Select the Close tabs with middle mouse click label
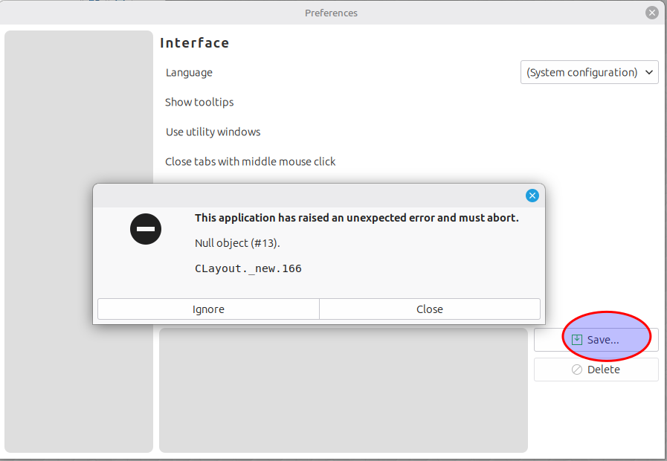The image size is (667, 461). [x=250, y=161]
